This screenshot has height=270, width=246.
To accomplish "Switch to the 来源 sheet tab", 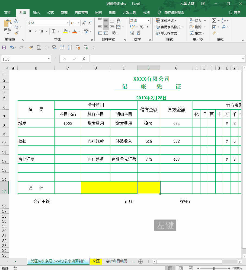I will (96, 261).
